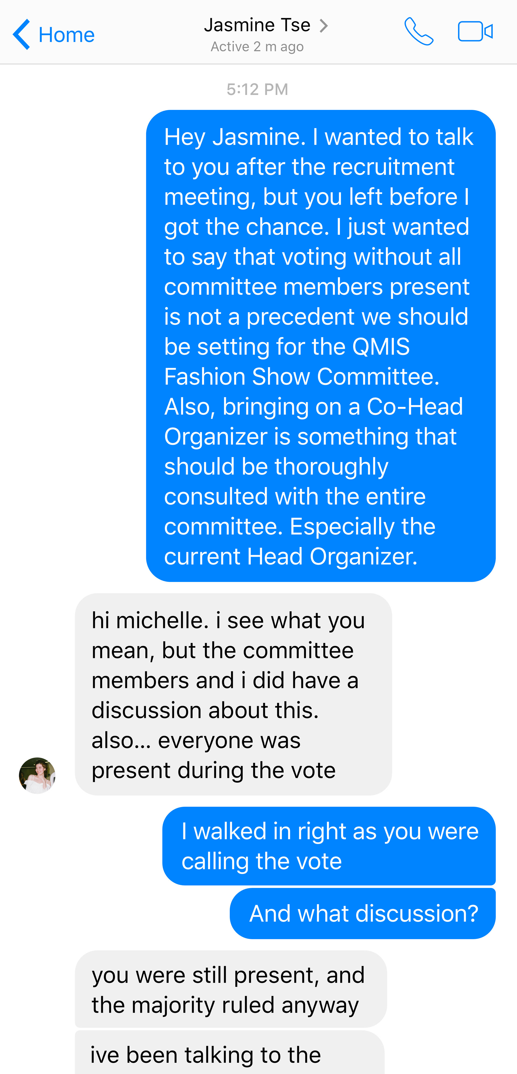This screenshot has width=517, height=1074.
Task: Tap the Home back link
Action: 66,34
